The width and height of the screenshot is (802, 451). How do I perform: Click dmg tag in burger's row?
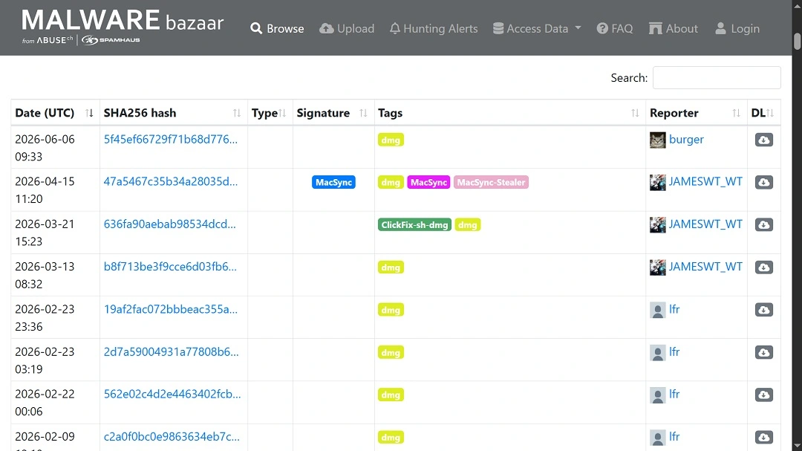(391, 140)
